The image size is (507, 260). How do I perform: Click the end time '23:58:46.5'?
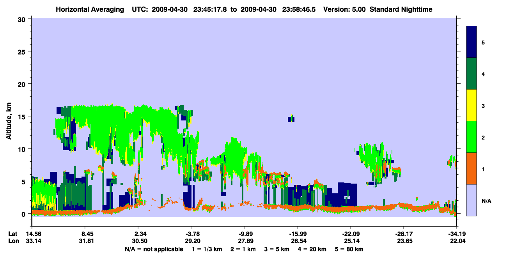coord(298,9)
